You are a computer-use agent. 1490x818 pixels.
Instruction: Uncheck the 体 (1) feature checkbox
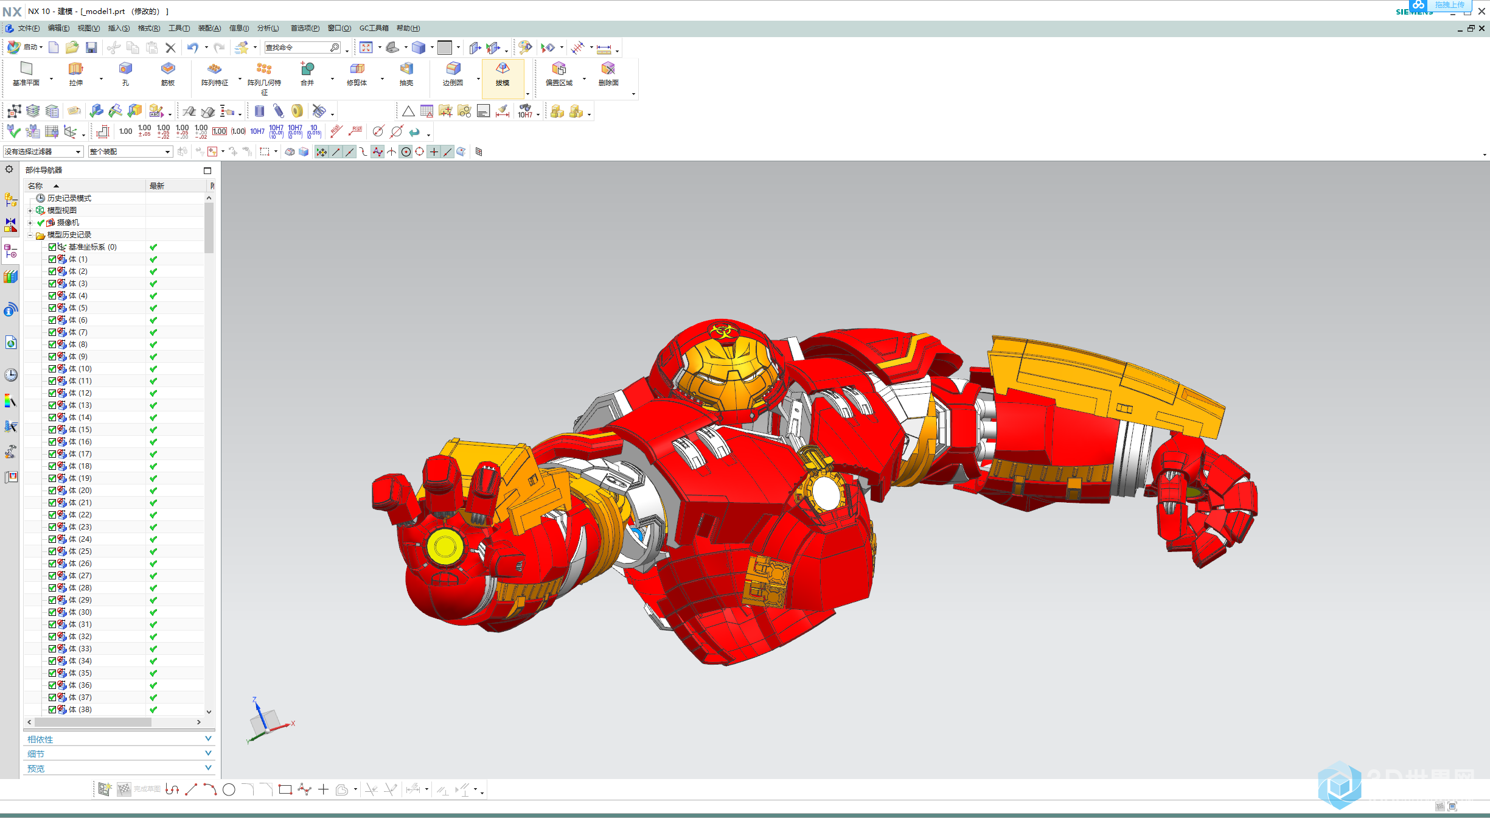coord(52,259)
